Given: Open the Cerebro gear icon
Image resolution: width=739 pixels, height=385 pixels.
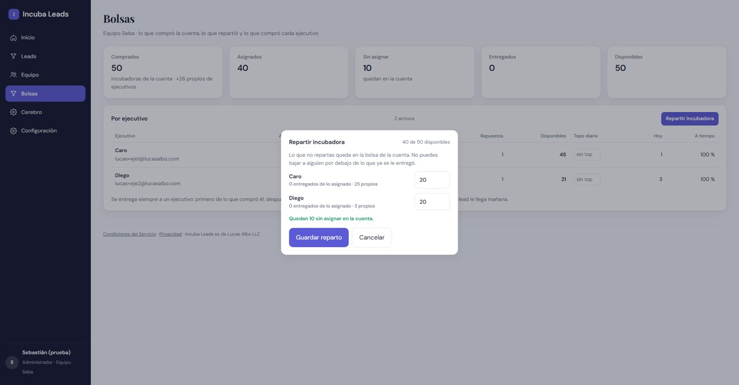Looking at the screenshot, I should click(13, 112).
